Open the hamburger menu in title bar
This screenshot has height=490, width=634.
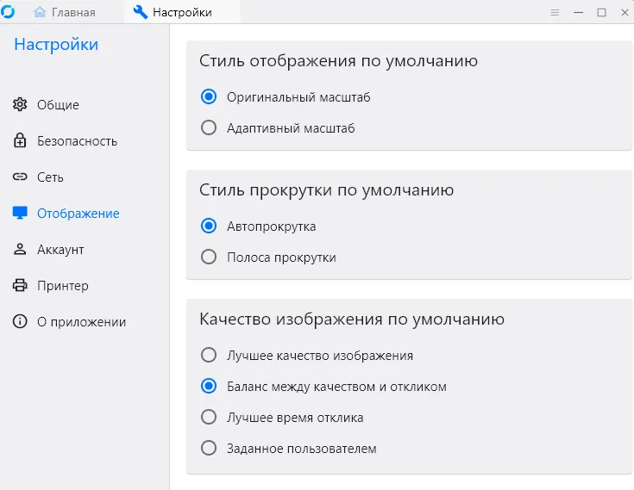[555, 12]
